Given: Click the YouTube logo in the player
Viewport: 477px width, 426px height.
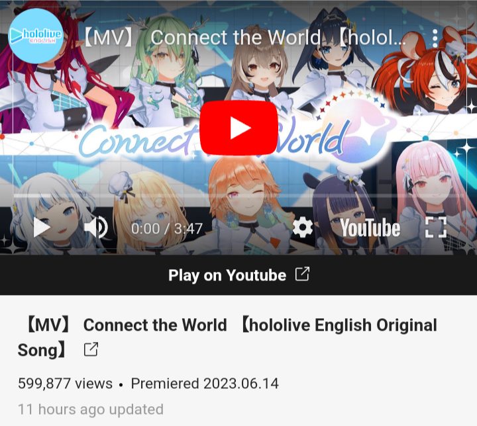Looking at the screenshot, I should (x=370, y=228).
